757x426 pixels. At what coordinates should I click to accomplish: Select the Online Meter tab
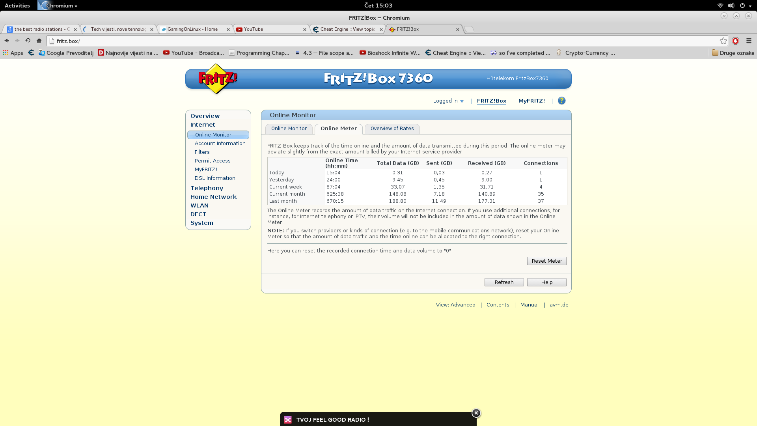tap(339, 129)
